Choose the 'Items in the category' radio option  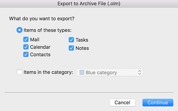(19, 72)
